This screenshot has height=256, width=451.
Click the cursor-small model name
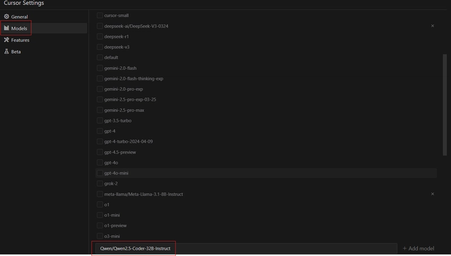[x=116, y=15]
